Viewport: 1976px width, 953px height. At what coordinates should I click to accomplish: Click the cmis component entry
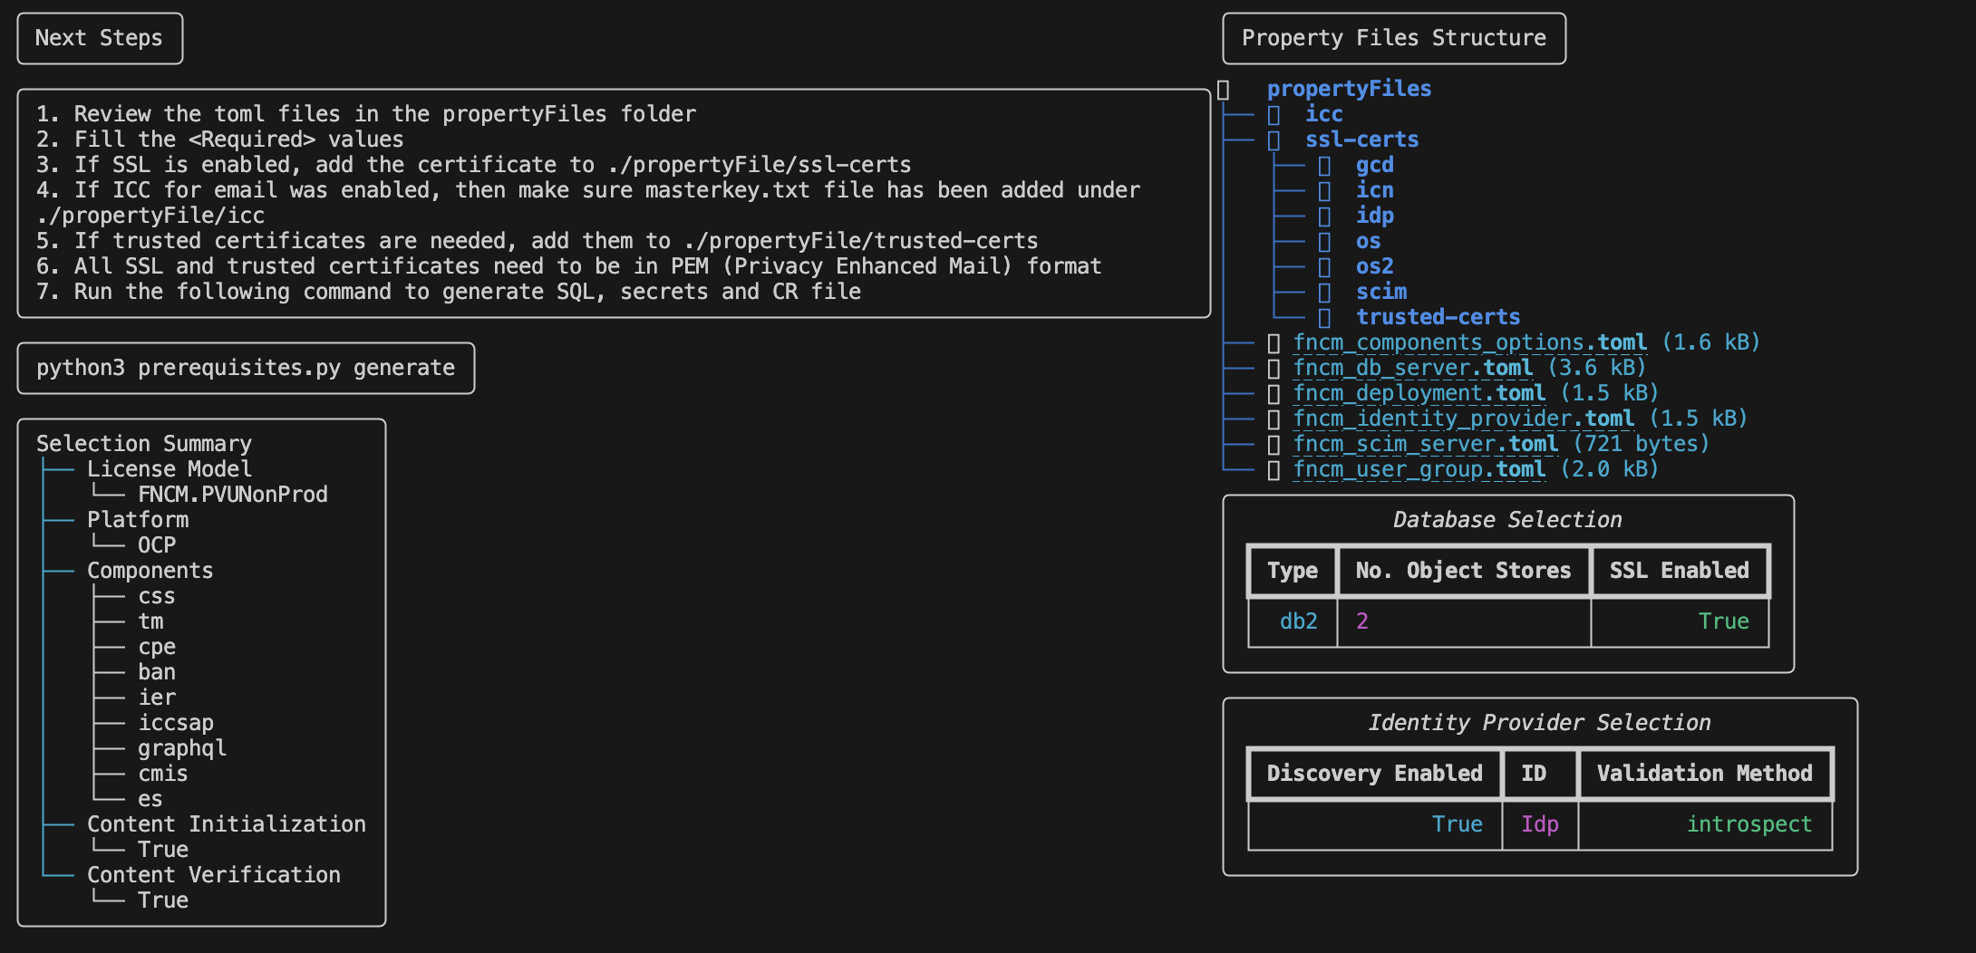click(x=163, y=774)
